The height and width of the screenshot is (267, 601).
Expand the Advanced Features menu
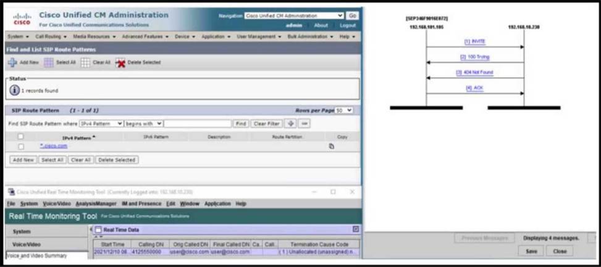145,36
